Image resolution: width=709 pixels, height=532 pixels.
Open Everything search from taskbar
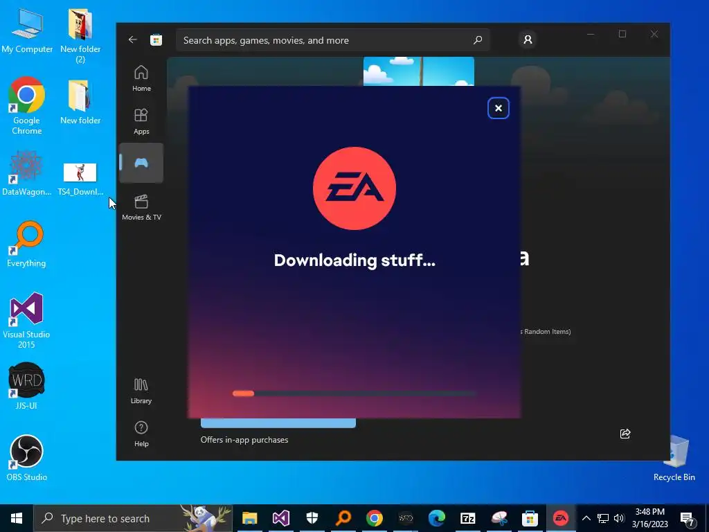tap(343, 518)
